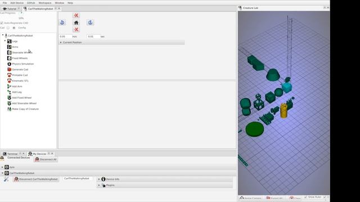Click the Connected Devices icon

tap(2, 158)
